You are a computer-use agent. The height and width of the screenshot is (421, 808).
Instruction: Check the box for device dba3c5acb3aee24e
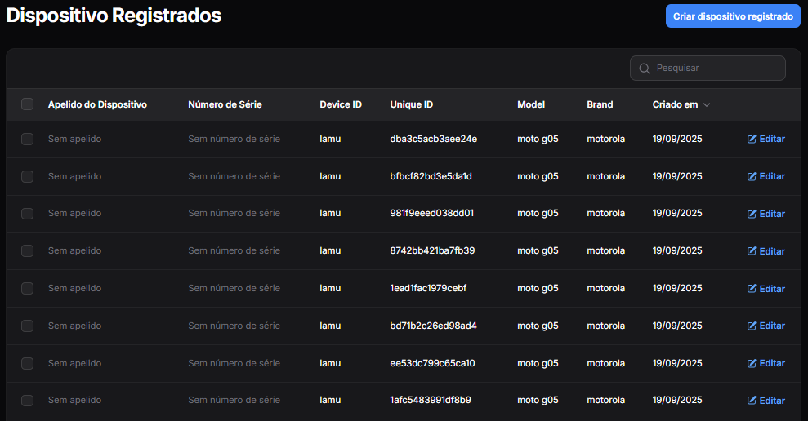pos(28,140)
